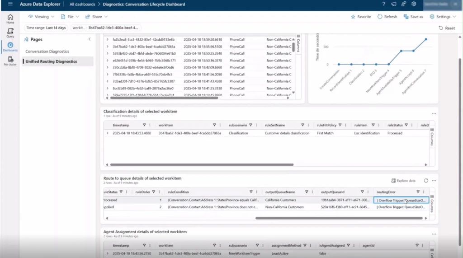Toggle Columns panel in Route to queue table
This screenshot has height=258, width=463.
[432, 203]
